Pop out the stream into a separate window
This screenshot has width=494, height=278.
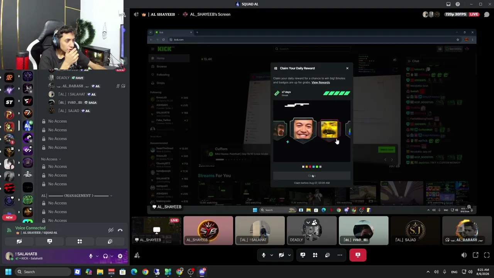(x=475, y=255)
